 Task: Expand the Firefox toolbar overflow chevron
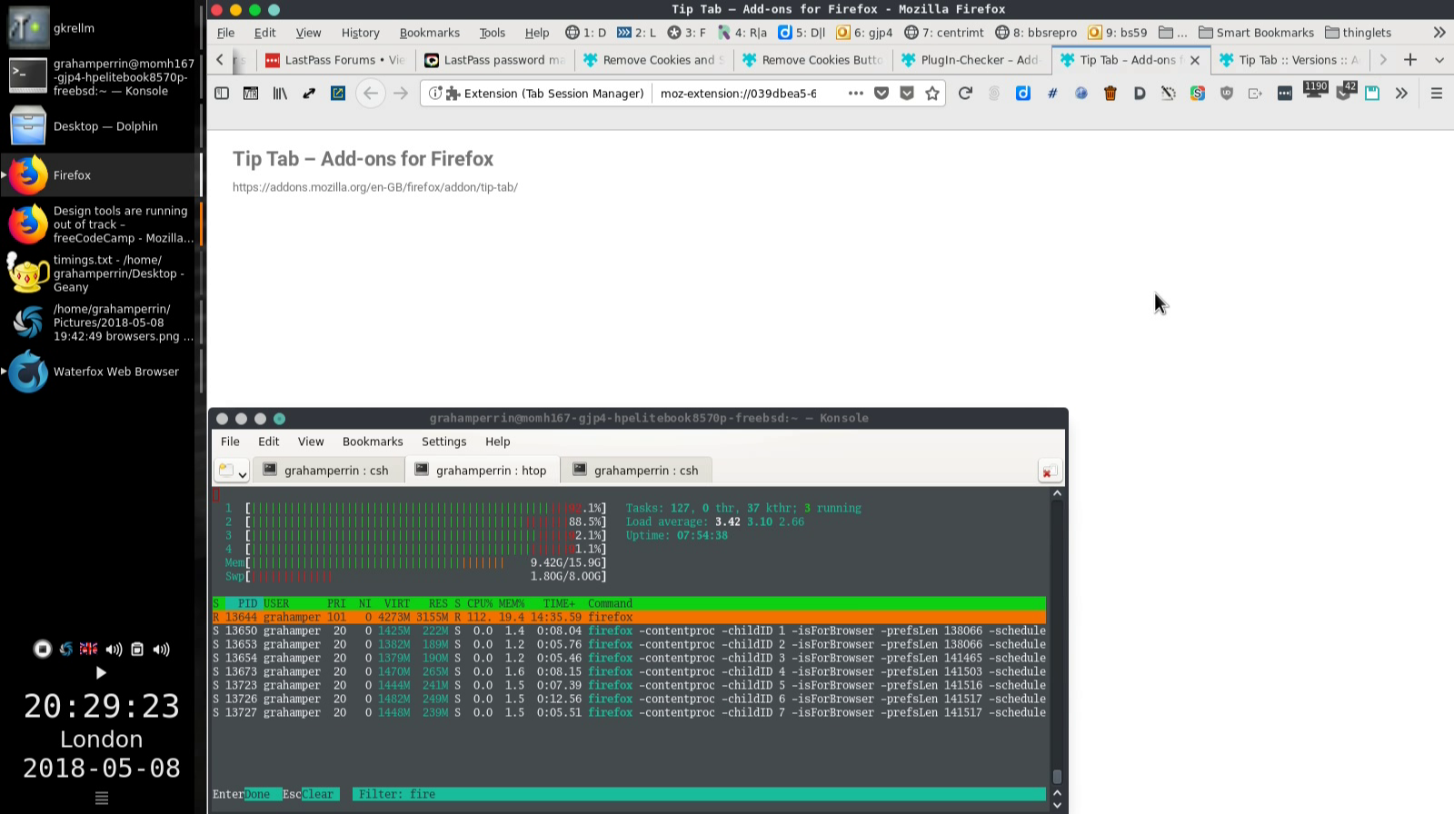coord(1401,94)
